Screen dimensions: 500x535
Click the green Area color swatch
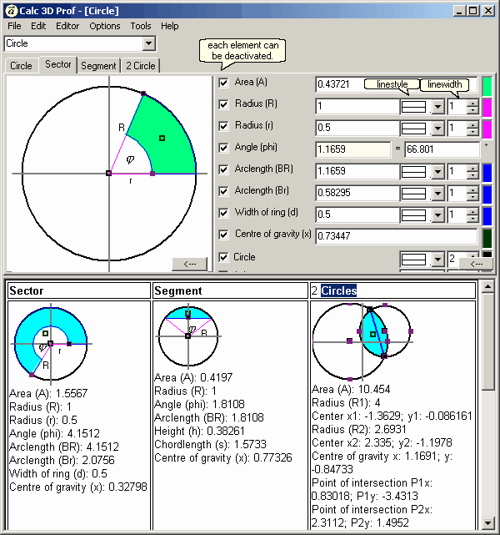tap(487, 84)
